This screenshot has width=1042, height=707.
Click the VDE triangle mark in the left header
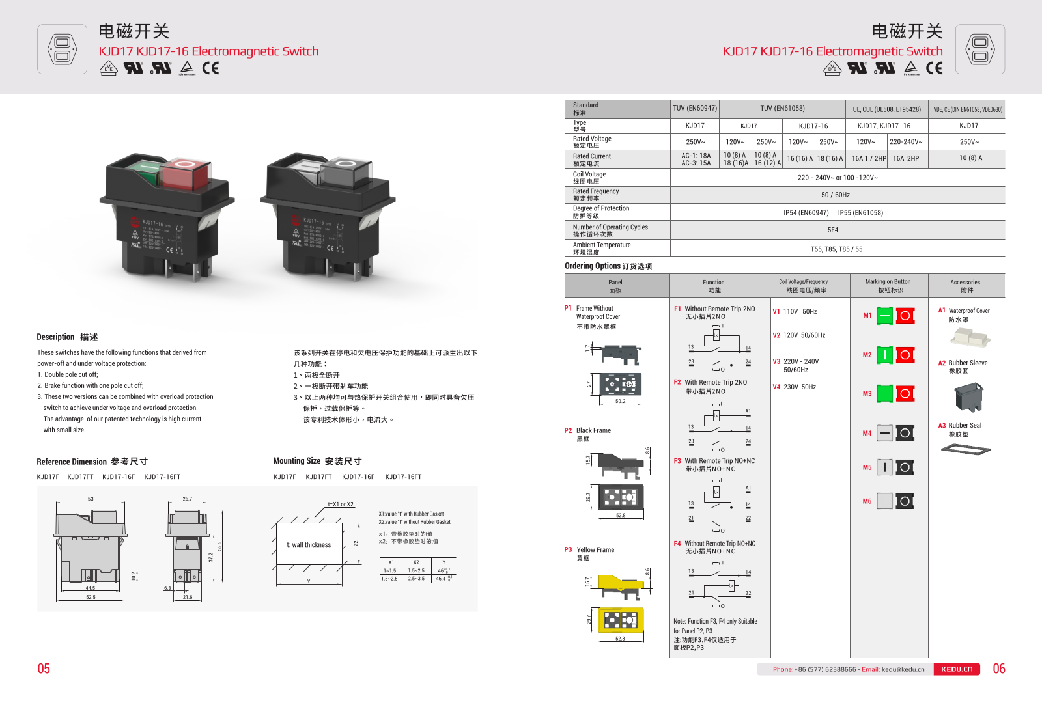[109, 68]
